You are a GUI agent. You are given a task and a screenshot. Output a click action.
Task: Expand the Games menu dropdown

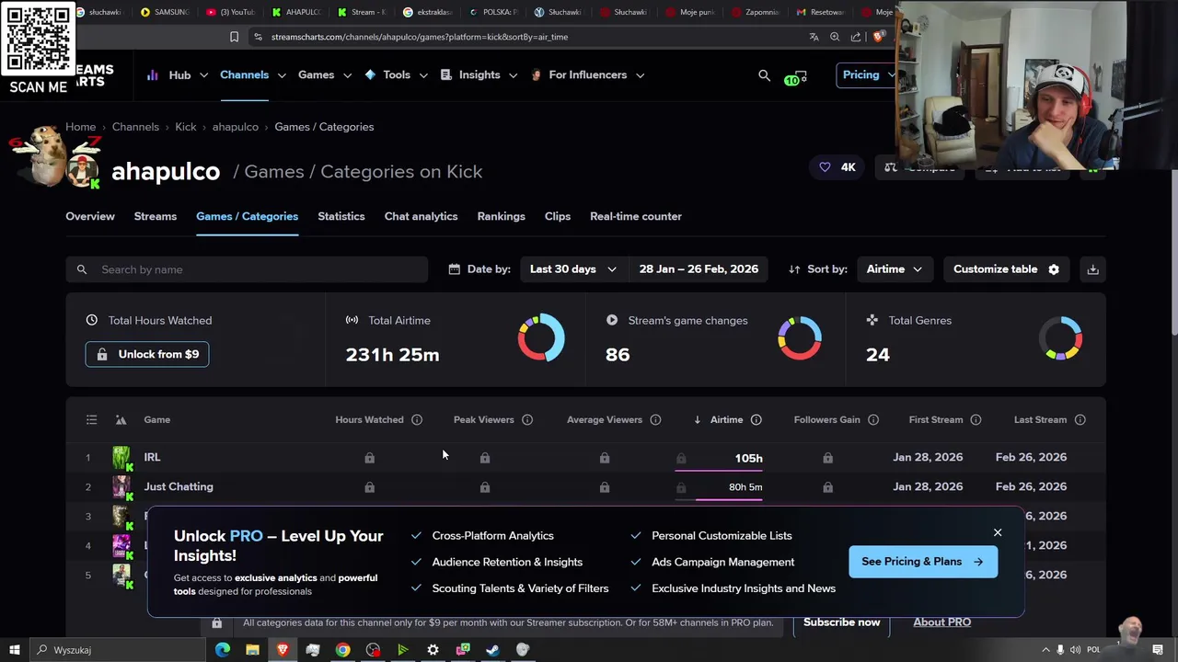(x=325, y=75)
